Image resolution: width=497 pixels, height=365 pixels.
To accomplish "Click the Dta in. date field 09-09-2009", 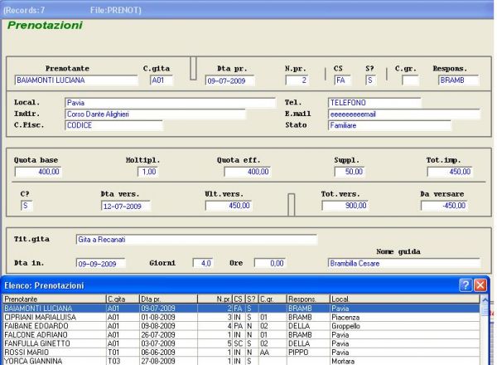I will pos(101,264).
